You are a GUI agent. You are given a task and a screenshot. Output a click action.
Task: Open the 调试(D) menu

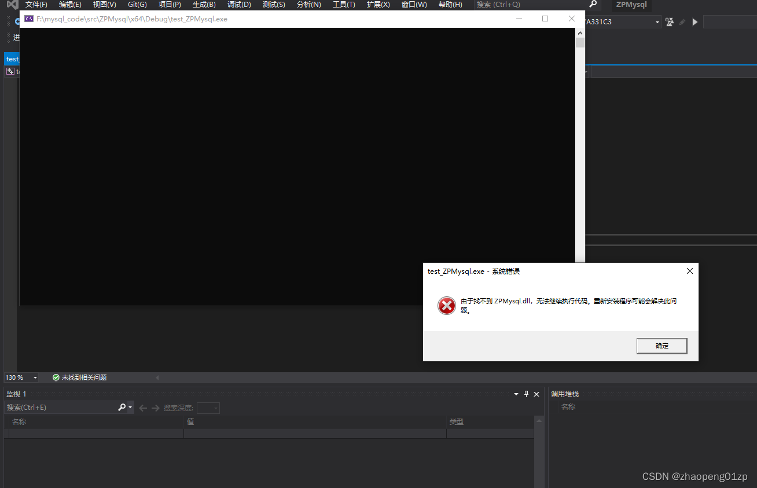239,5
